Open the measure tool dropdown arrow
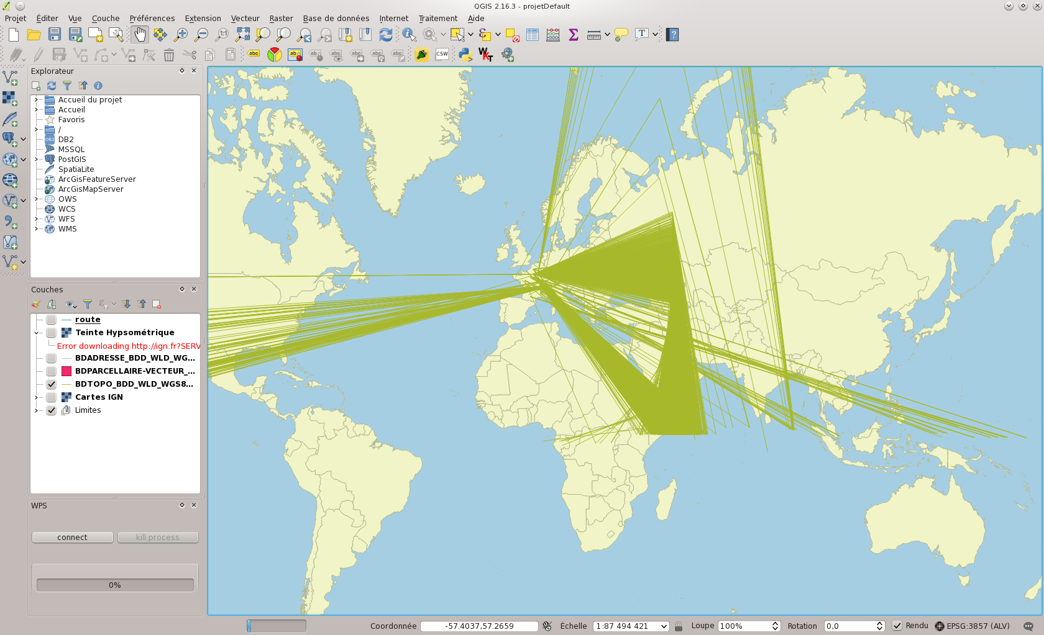1044x635 pixels. pos(607,35)
